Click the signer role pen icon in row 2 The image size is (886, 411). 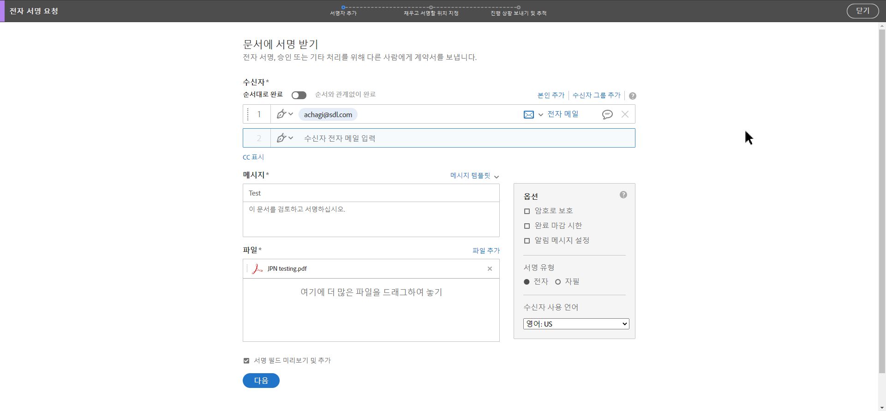click(281, 138)
